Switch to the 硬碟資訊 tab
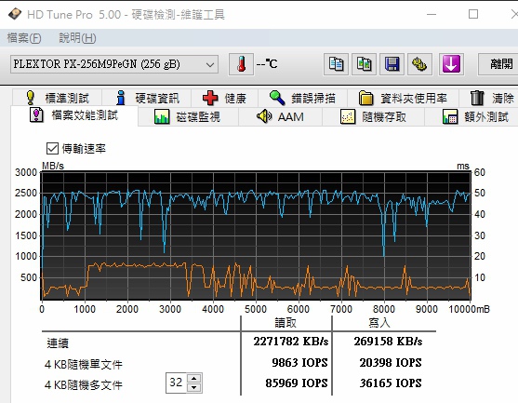Image resolution: width=518 pixels, height=403 pixels. [147, 98]
